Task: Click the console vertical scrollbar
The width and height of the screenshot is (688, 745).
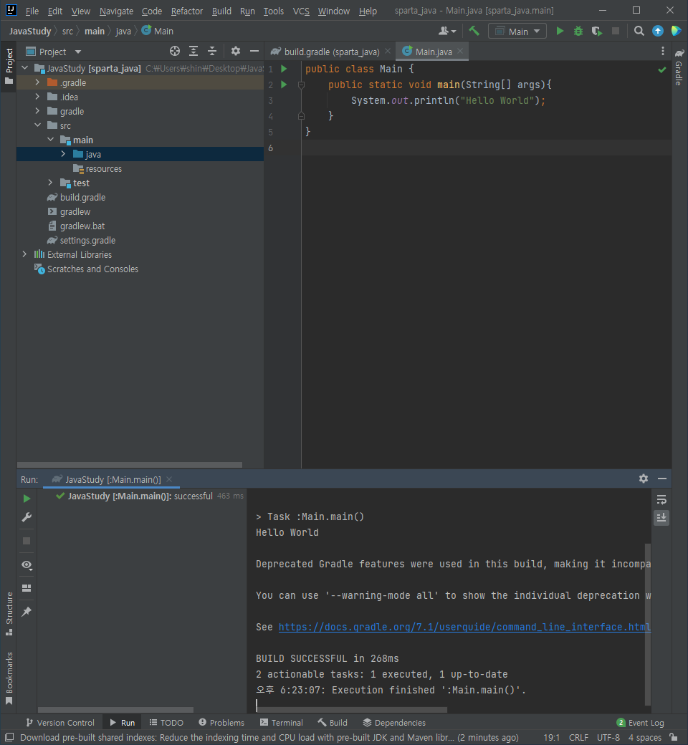Action: (648, 625)
